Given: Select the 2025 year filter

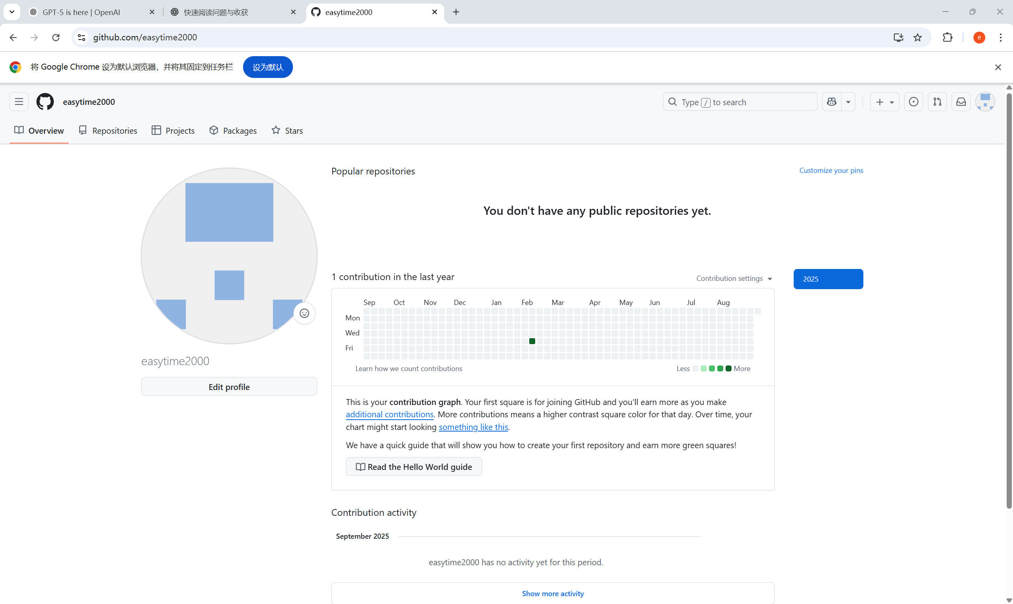Looking at the screenshot, I should tap(828, 279).
